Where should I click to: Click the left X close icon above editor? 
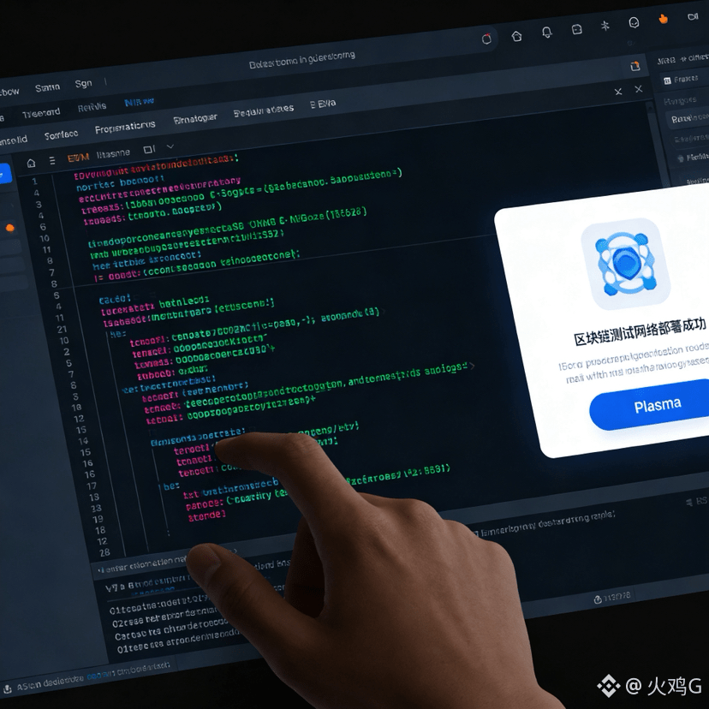click(x=618, y=92)
